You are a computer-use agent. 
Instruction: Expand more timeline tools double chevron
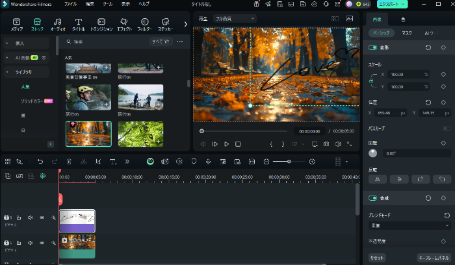click(127, 162)
